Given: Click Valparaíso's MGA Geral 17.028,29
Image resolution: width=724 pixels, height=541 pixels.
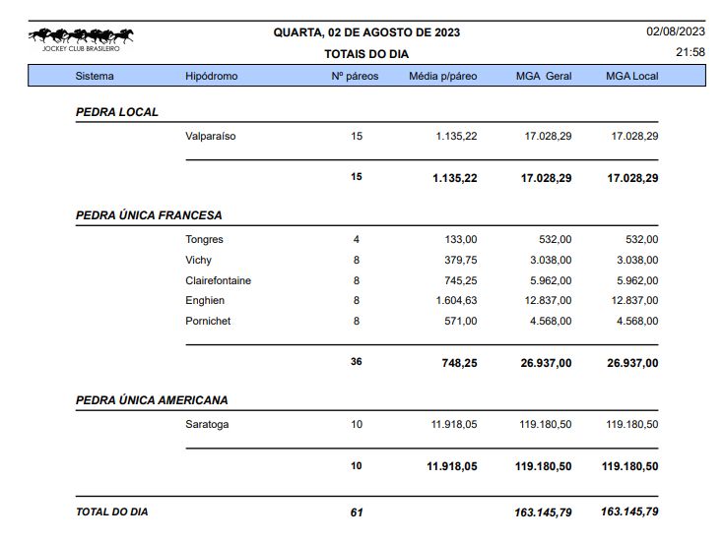Looking at the screenshot, I should tap(548, 136).
